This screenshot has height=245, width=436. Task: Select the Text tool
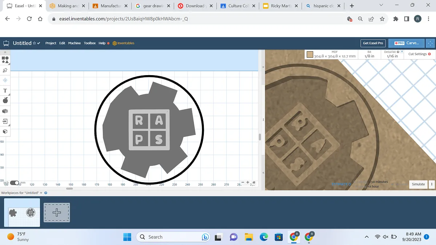coord(5,90)
